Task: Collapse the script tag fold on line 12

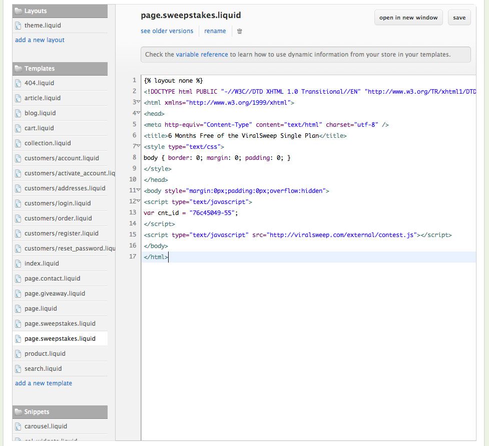Action: pyautogui.click(x=139, y=201)
